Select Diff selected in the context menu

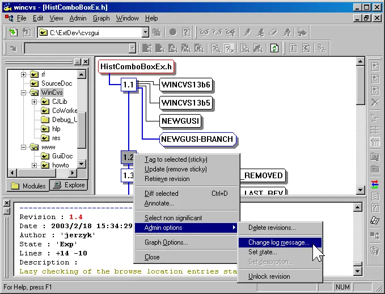[186, 194]
